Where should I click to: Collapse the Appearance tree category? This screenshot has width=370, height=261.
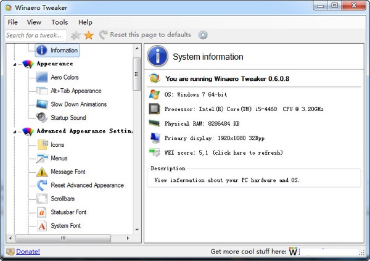14,64
